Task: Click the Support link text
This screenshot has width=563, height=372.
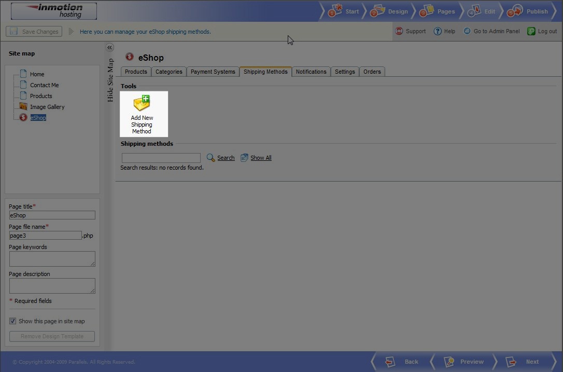Action: point(416,31)
